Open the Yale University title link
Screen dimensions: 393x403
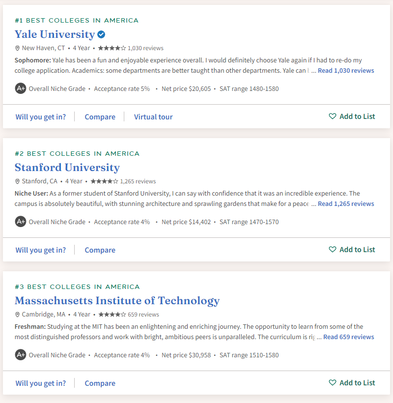click(x=55, y=34)
